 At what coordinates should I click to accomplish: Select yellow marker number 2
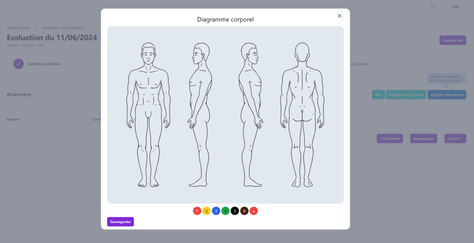206,211
